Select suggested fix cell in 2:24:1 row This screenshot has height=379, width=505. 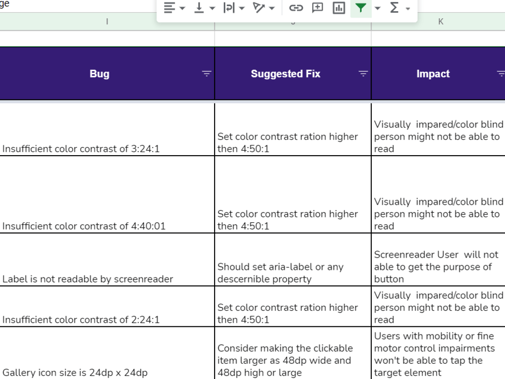[x=293, y=306]
